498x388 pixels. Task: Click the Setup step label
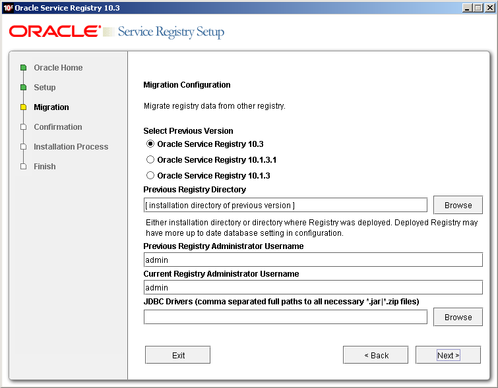tap(45, 87)
